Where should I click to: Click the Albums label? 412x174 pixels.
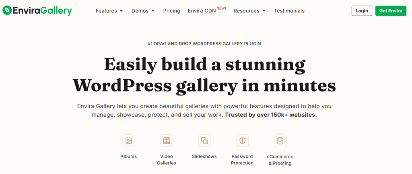pyautogui.click(x=129, y=156)
